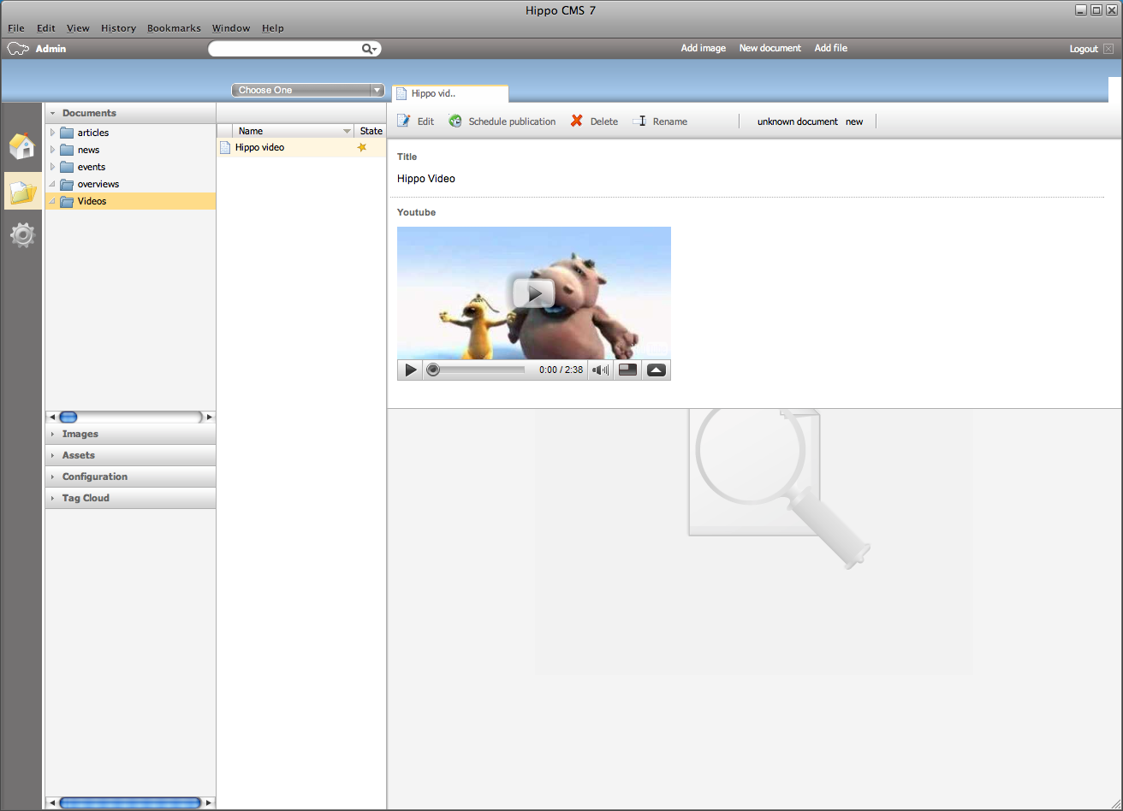Image resolution: width=1123 pixels, height=811 pixels.
Task: Click the Rename document icon
Action: click(639, 121)
